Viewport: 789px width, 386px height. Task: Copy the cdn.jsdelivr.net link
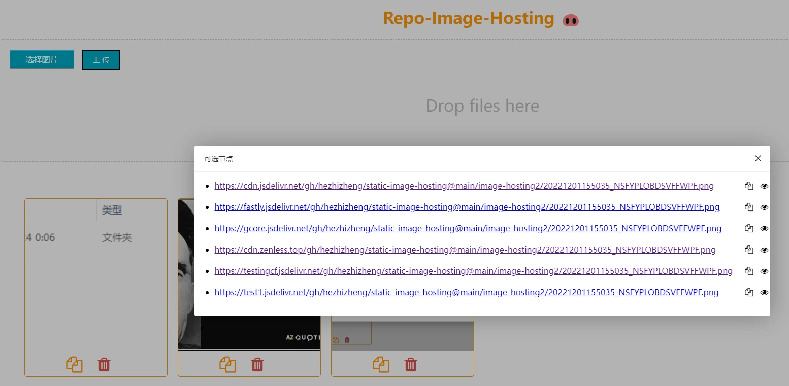coord(748,186)
